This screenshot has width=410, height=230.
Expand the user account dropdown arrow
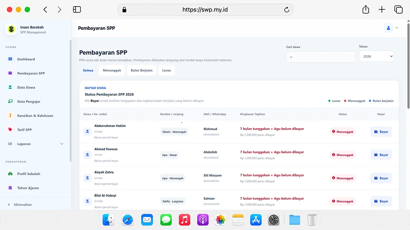click(397, 28)
